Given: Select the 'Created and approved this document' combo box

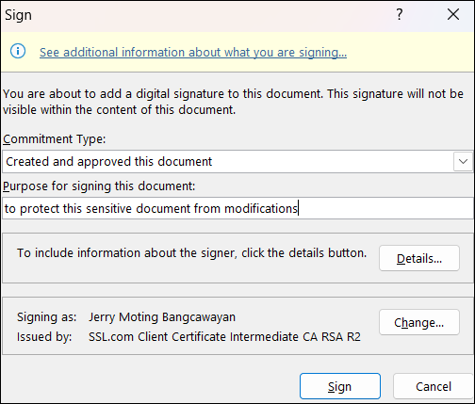Looking at the screenshot, I should tap(237, 162).
